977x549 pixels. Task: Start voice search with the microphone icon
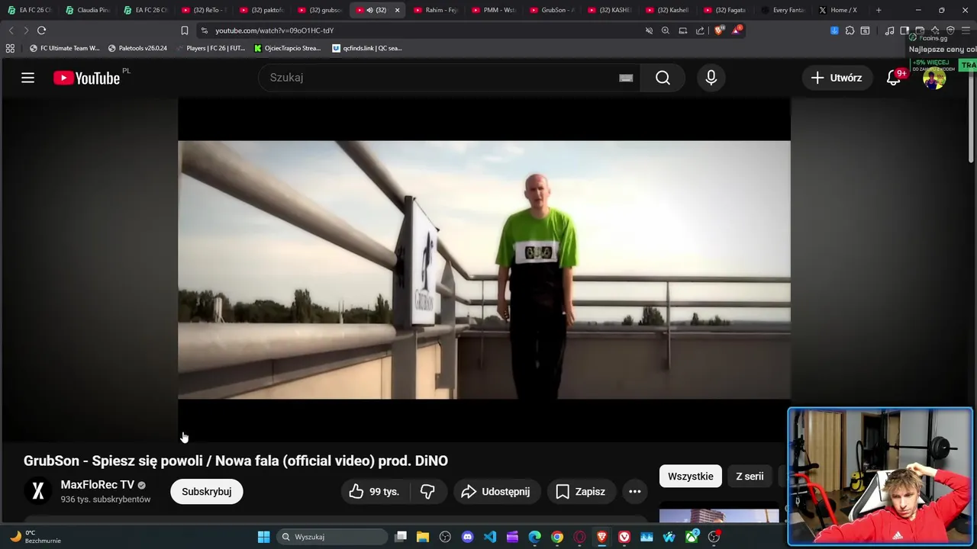click(711, 78)
